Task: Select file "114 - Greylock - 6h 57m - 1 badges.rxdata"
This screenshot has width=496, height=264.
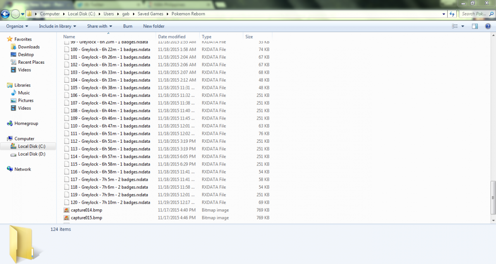Action: point(110,156)
